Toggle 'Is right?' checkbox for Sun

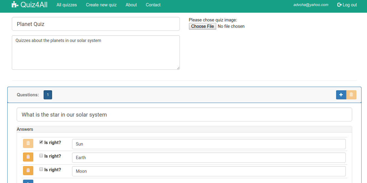41,142
